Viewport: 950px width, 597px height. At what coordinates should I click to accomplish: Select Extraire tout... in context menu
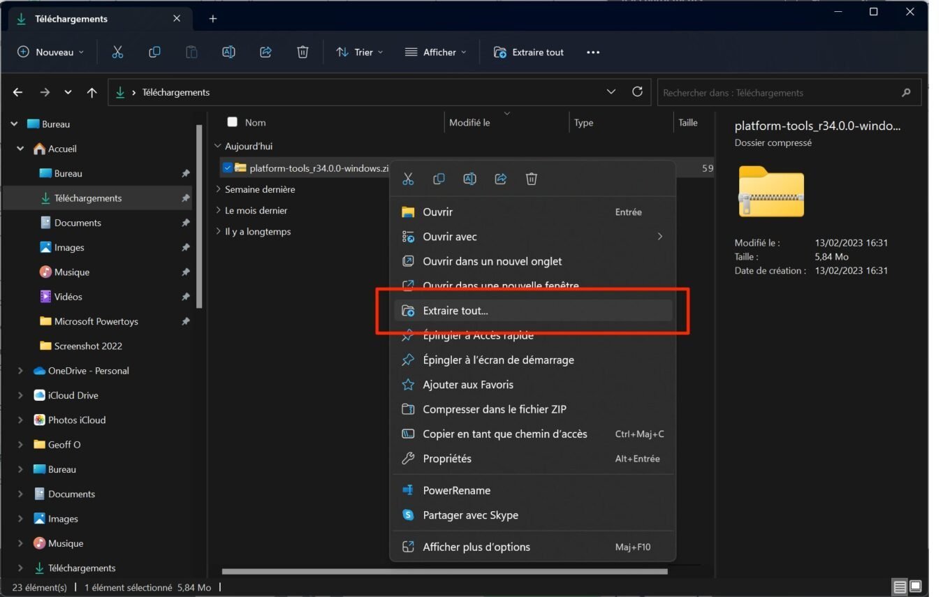(x=533, y=311)
